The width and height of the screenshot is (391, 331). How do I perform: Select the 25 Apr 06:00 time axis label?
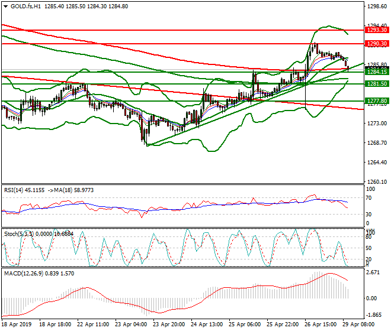(x=245, y=324)
